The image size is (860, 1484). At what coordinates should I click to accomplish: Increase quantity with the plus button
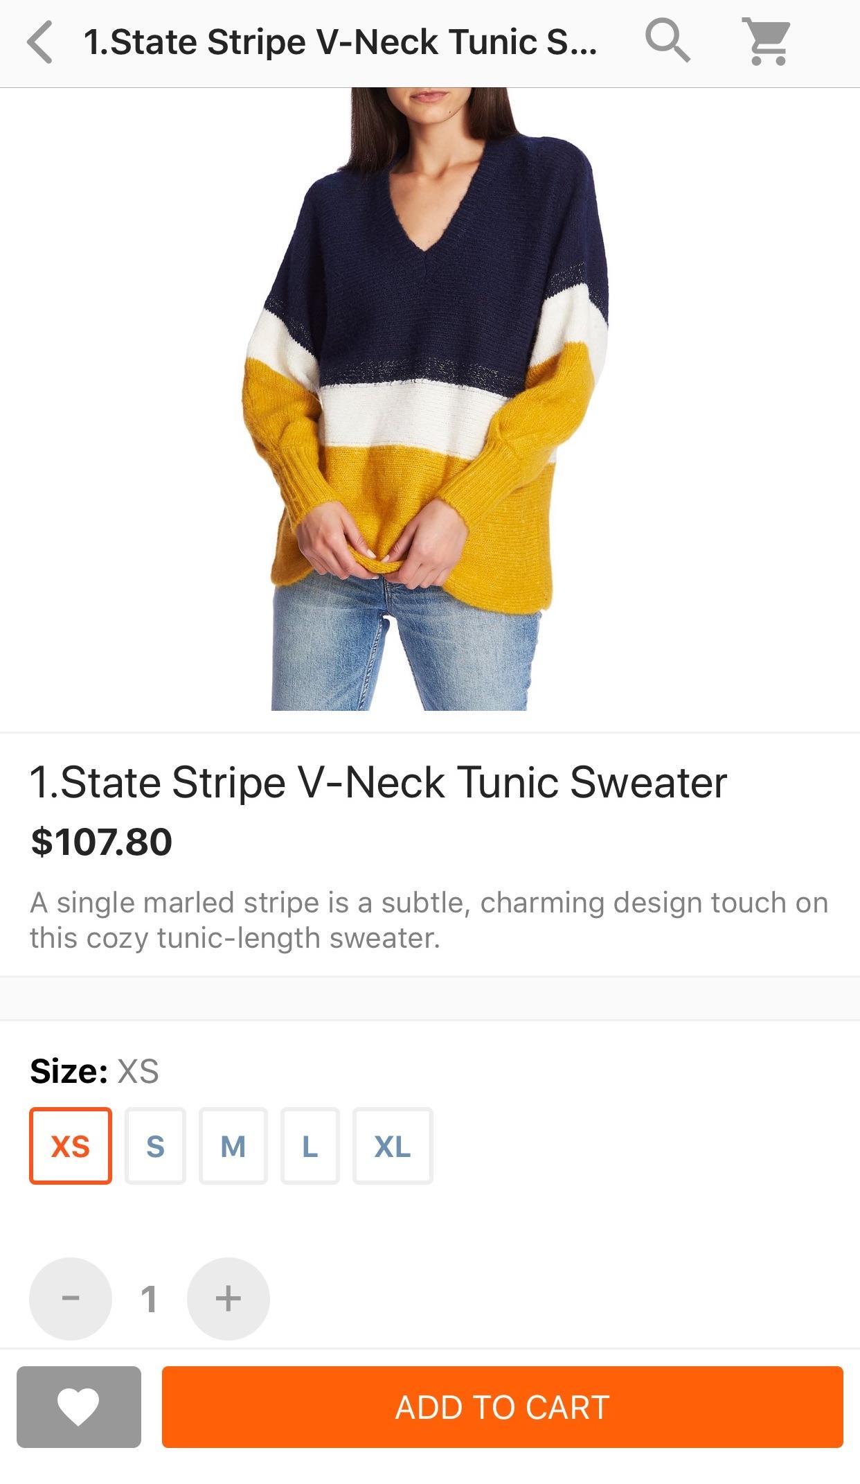229,1298
